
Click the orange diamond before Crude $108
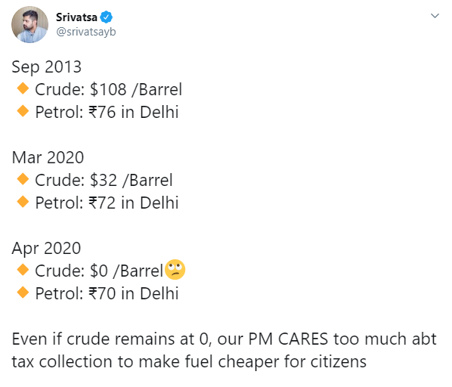pos(23,88)
